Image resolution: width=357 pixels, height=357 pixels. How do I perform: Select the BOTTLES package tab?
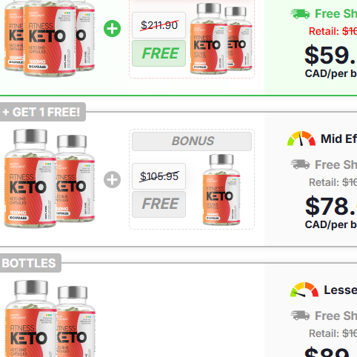[x=30, y=263]
